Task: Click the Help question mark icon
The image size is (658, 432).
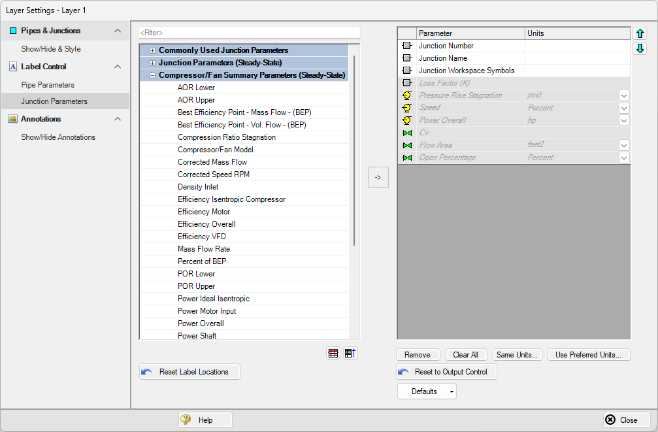Action: point(186,420)
